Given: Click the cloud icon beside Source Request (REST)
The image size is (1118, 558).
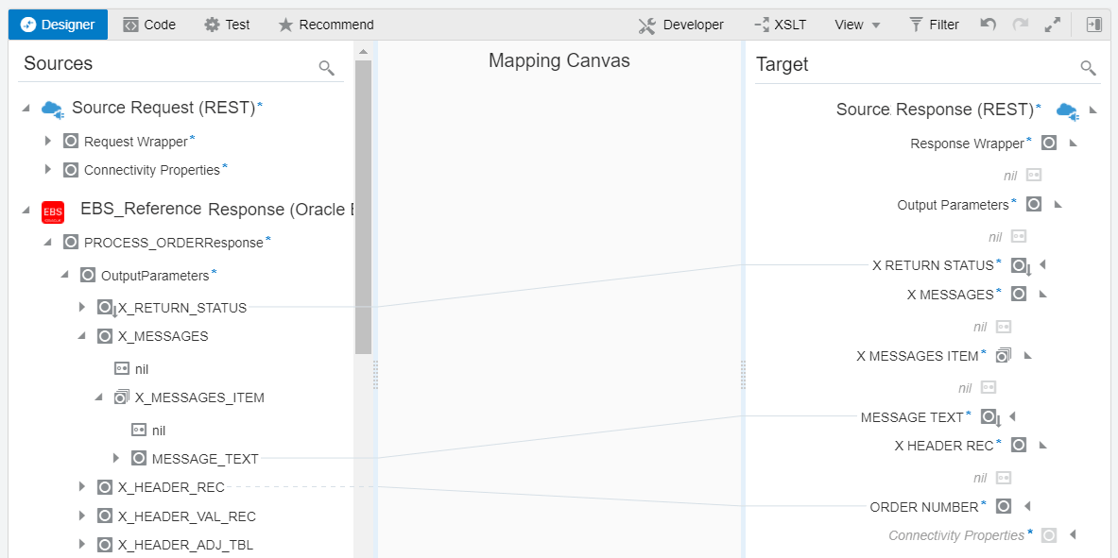Looking at the screenshot, I should 52,108.
